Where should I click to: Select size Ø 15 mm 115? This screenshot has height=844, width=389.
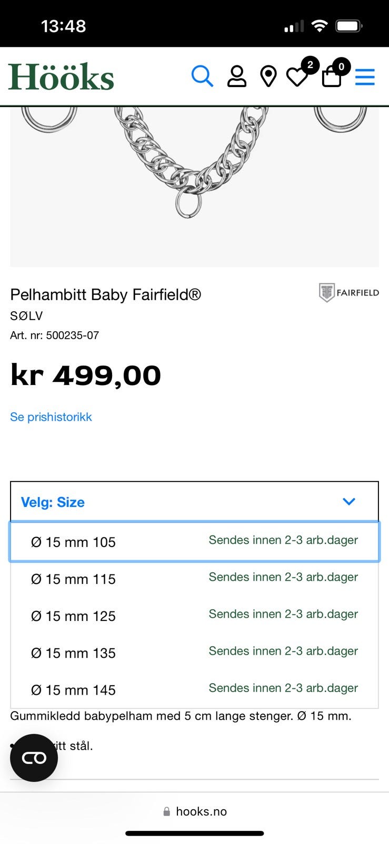[x=194, y=579]
